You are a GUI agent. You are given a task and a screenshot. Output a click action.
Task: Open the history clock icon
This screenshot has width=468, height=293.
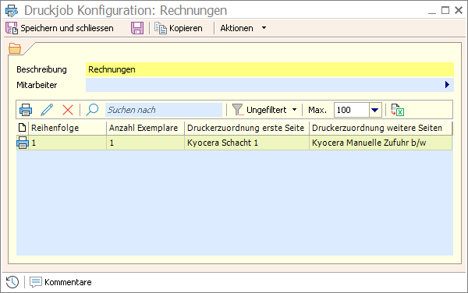[12, 282]
